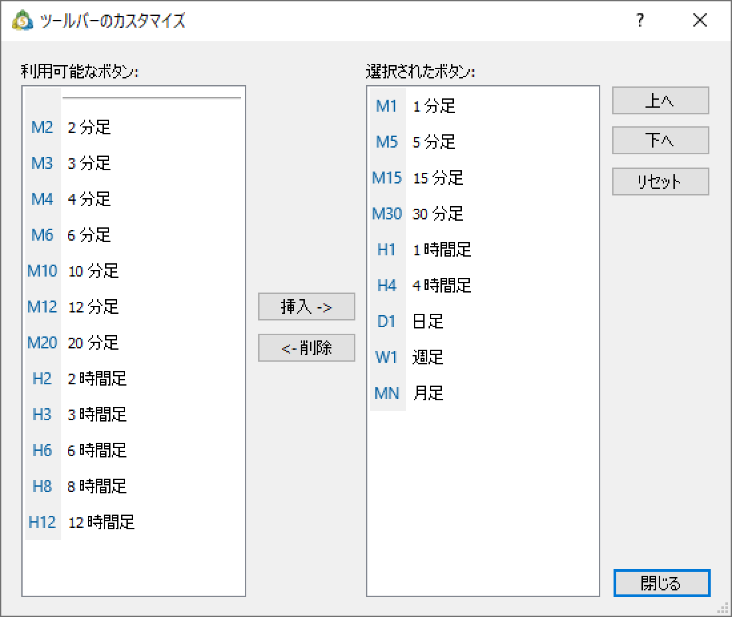The width and height of the screenshot is (732, 617).
Task: Click the 挿入 -> insert button
Action: (x=307, y=307)
